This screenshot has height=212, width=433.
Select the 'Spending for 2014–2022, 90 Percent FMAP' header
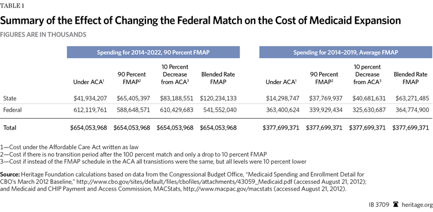[153, 52]
